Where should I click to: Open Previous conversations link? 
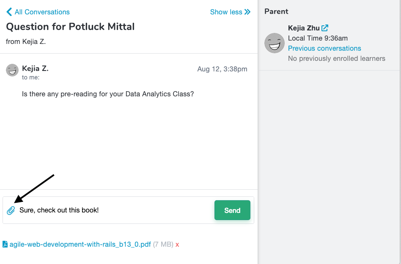324,49
